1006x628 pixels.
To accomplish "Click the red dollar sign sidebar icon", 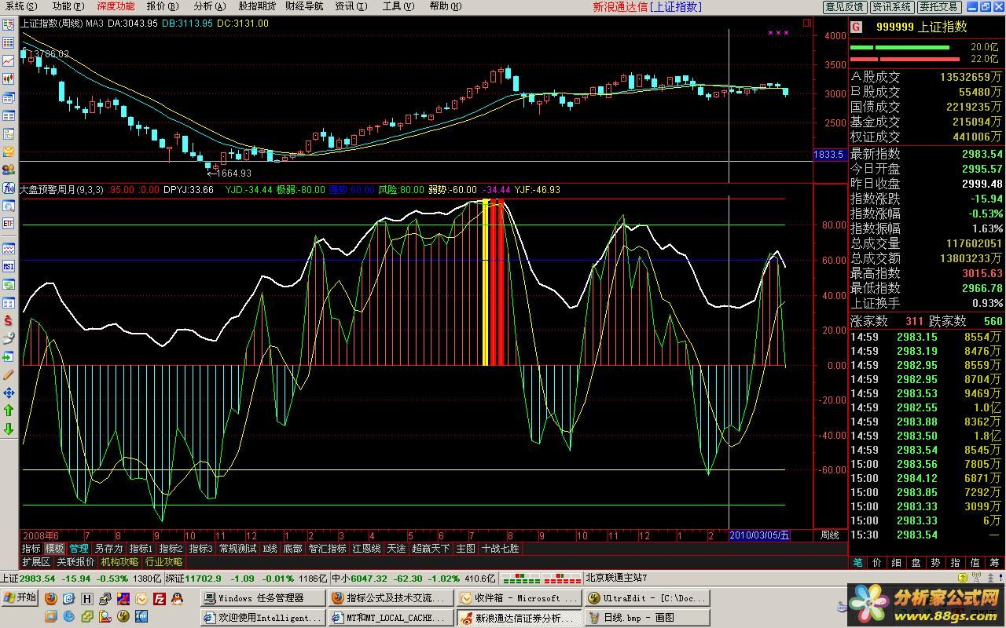I will point(9,320).
